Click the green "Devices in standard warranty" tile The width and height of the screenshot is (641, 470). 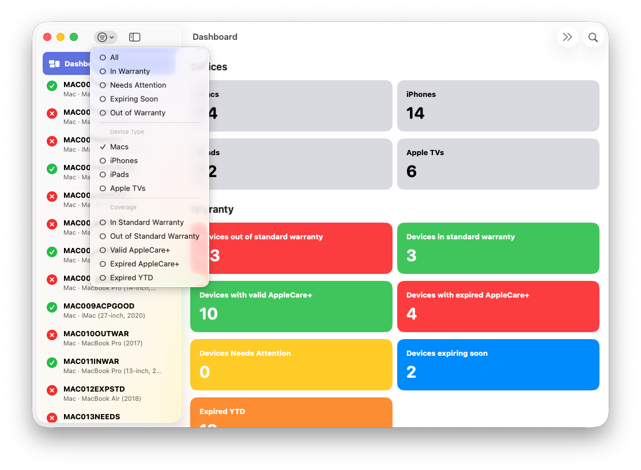point(498,248)
